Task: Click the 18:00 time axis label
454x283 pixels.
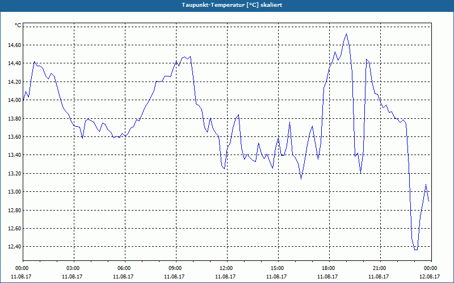Action: click(329, 268)
